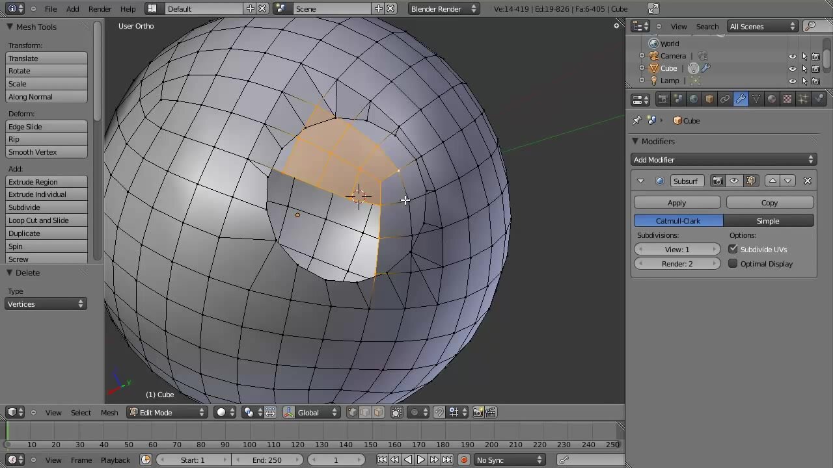Enable the Optimal Display checkbox

(733, 263)
